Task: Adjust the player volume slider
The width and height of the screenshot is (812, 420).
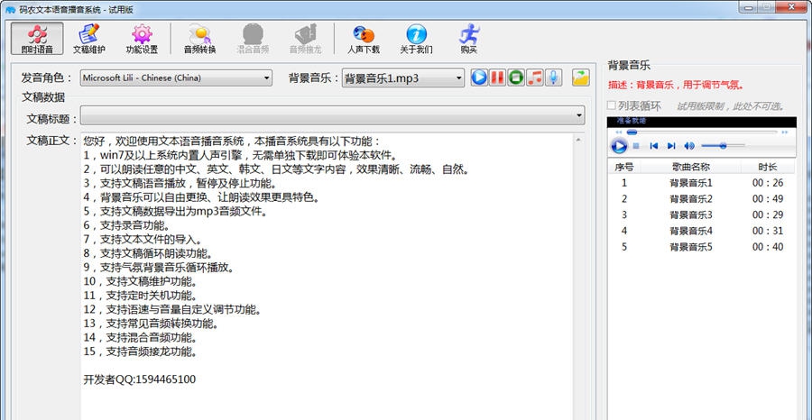Action: (x=723, y=146)
